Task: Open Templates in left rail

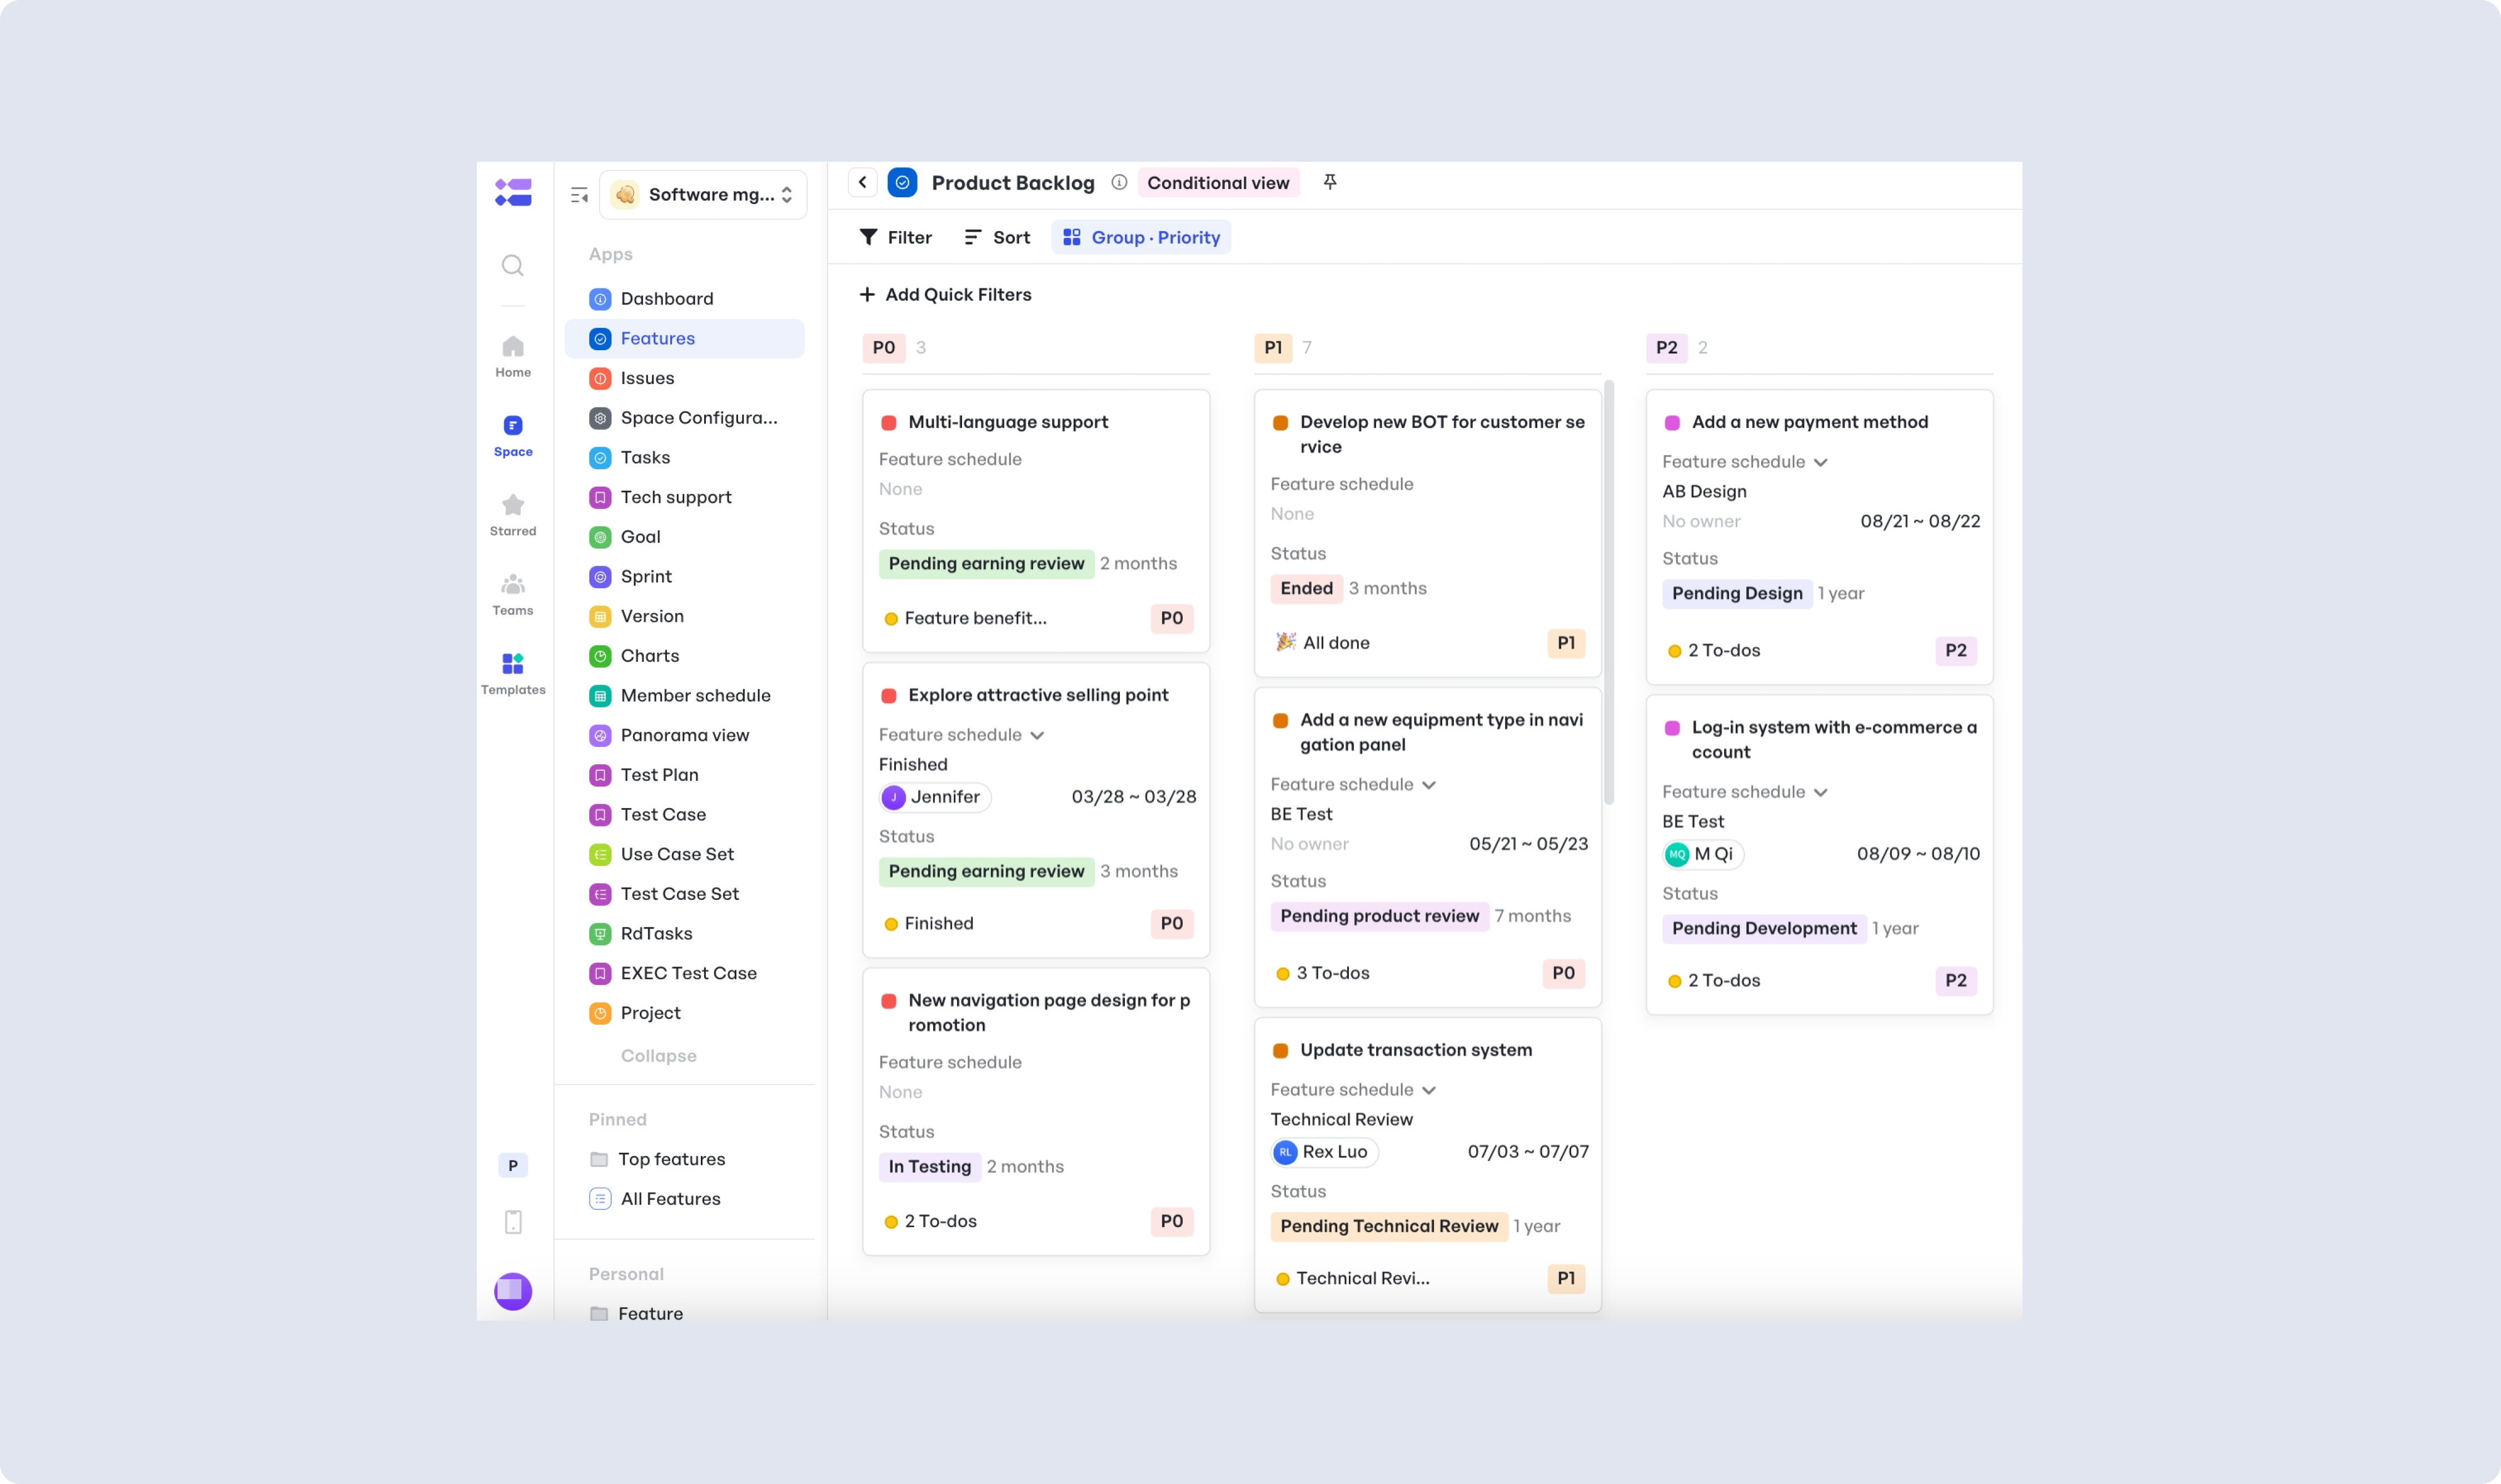Action: pos(513,674)
